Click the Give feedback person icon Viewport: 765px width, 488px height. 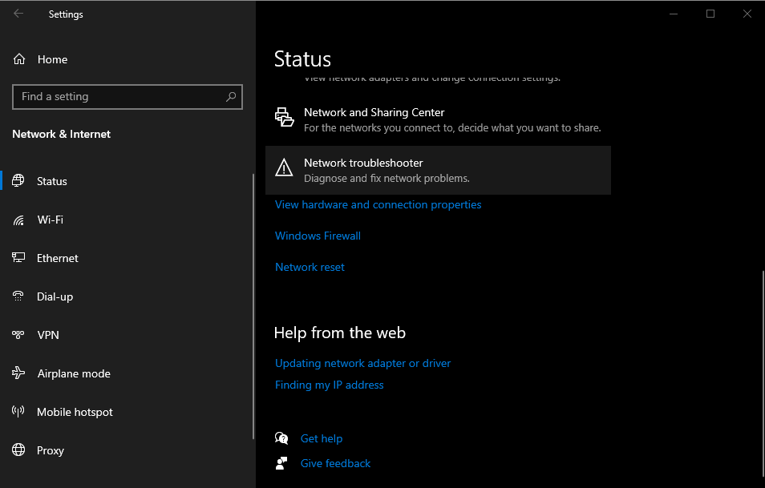pyautogui.click(x=281, y=463)
